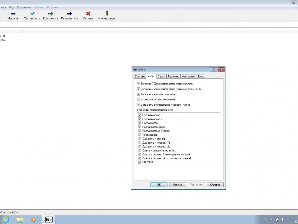Toggle 'Устранить дублирование корневой папки' checkbox
Screen dimensions: 298x224
coord(138,105)
